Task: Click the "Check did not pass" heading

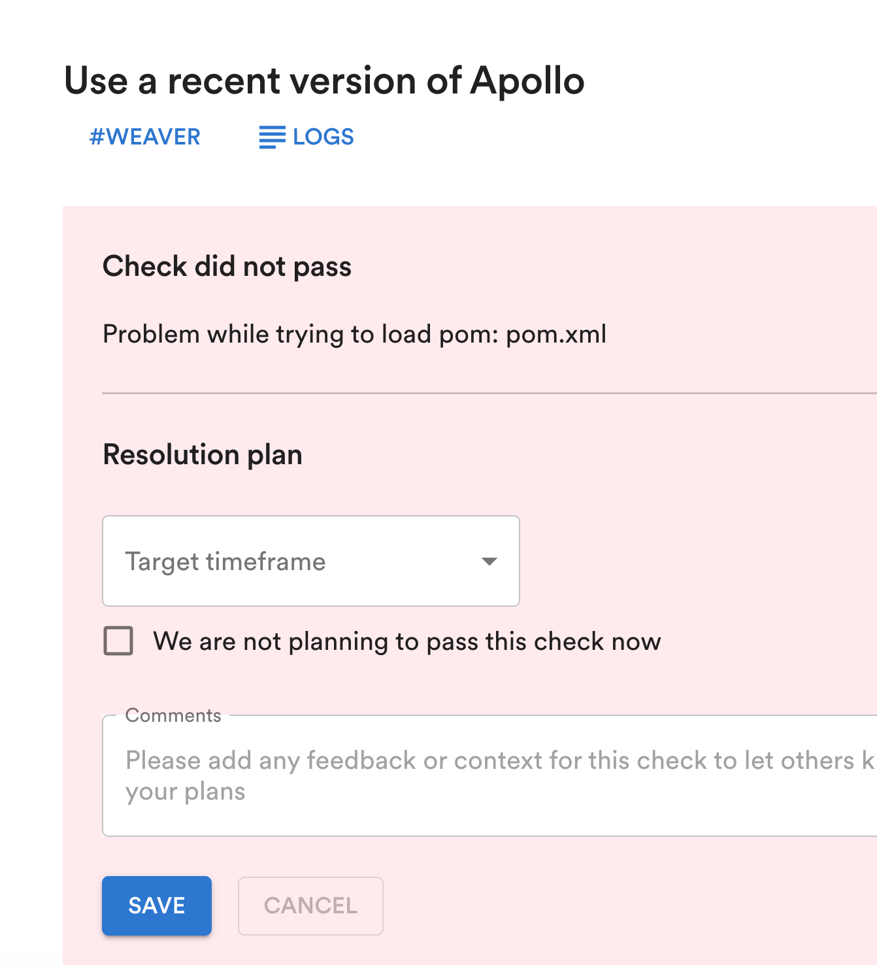Action: click(x=227, y=267)
